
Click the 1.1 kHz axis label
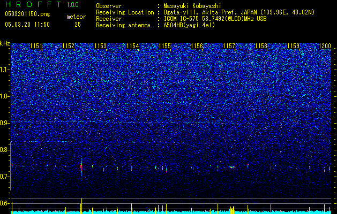(x=5, y=70)
